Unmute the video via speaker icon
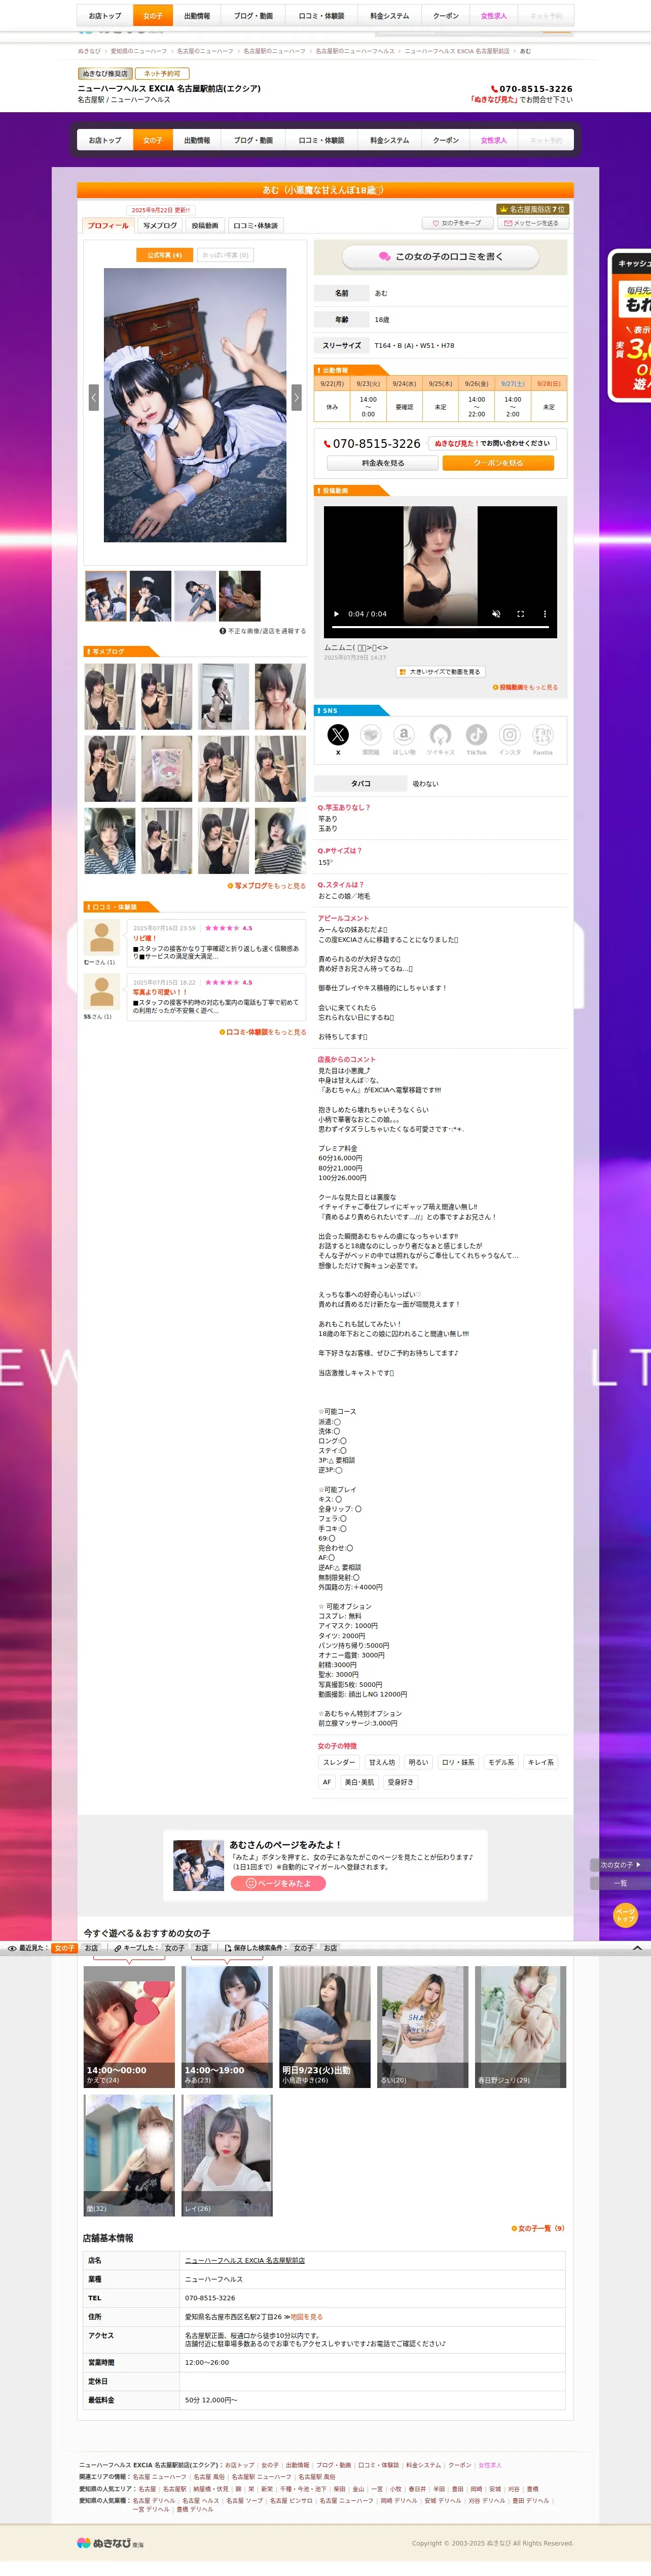 (x=496, y=614)
